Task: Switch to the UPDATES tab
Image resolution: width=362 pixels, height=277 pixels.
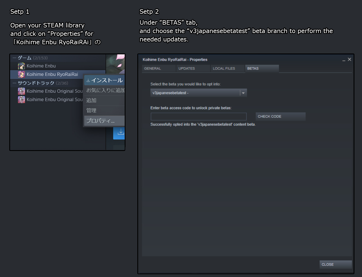Action: [x=193, y=69]
